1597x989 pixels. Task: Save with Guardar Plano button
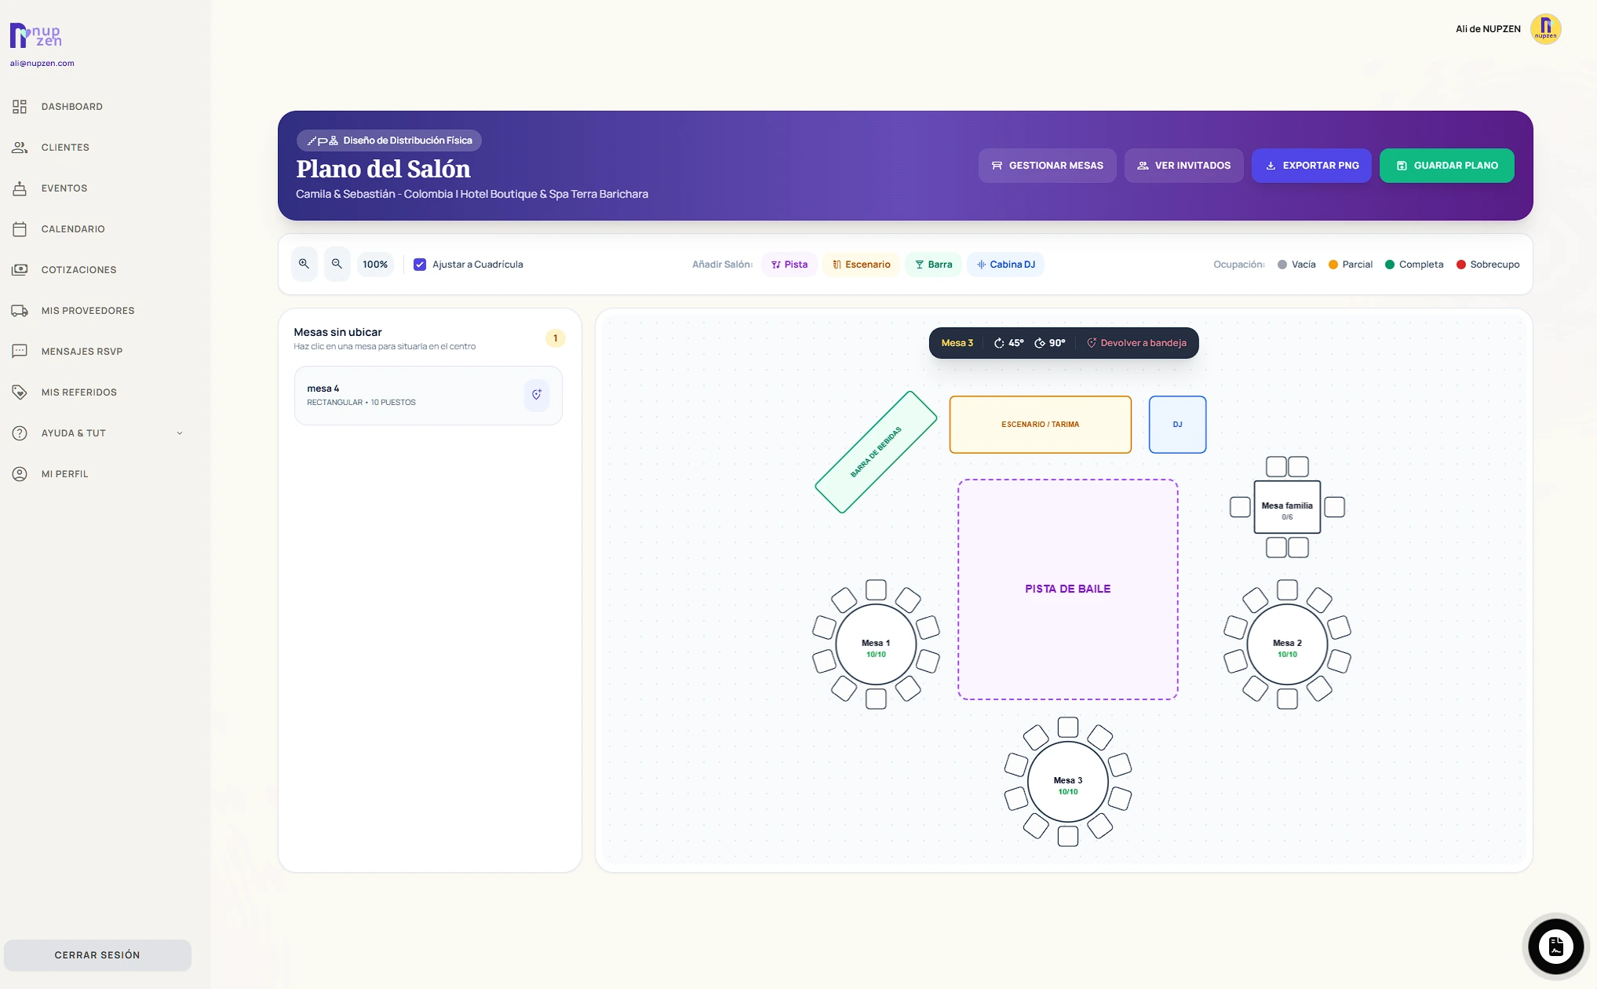(1446, 166)
